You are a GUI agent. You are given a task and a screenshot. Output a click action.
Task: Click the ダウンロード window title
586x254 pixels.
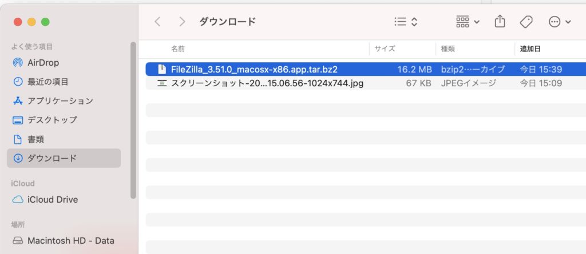(227, 22)
